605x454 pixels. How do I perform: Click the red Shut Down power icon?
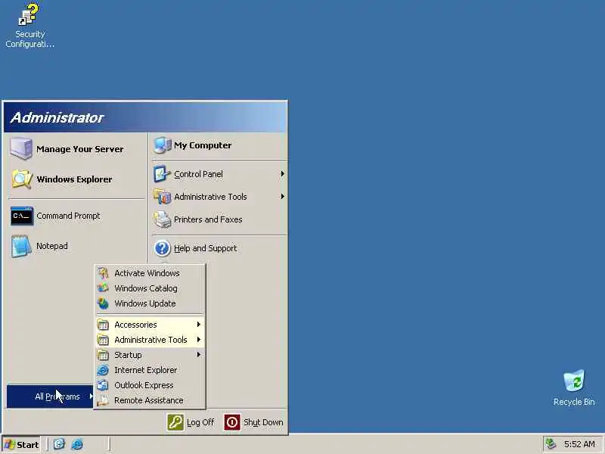point(232,422)
